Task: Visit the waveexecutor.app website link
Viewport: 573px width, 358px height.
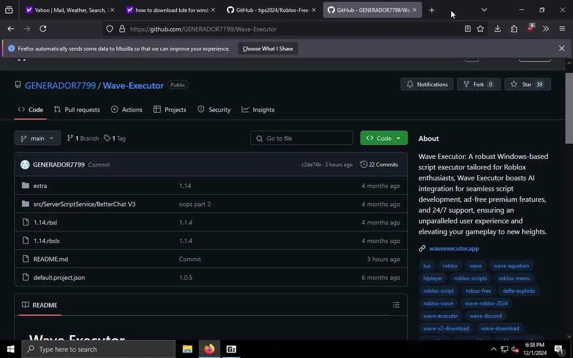Action: click(x=454, y=248)
